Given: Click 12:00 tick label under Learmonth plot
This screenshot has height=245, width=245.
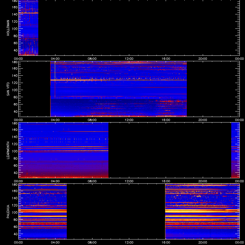Looking at the screenshot, I should click(129, 181).
